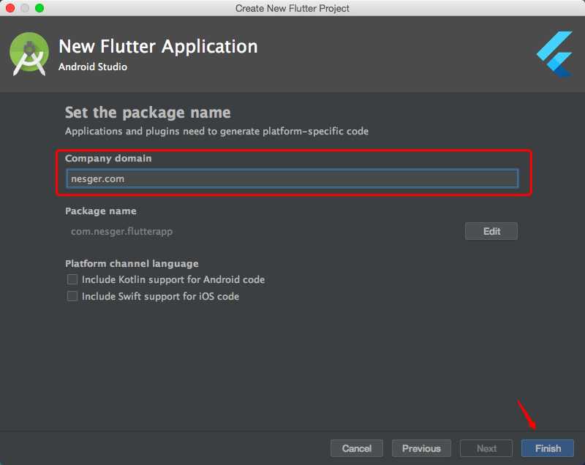Click the Finish button
Image resolution: width=585 pixels, height=465 pixels.
tap(548, 448)
